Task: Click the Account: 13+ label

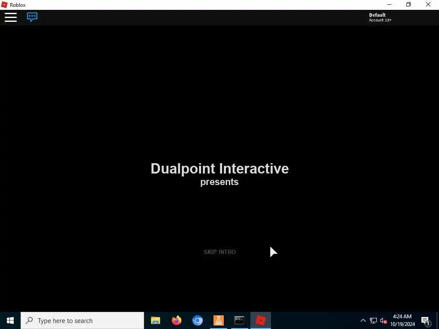Action: [380, 20]
